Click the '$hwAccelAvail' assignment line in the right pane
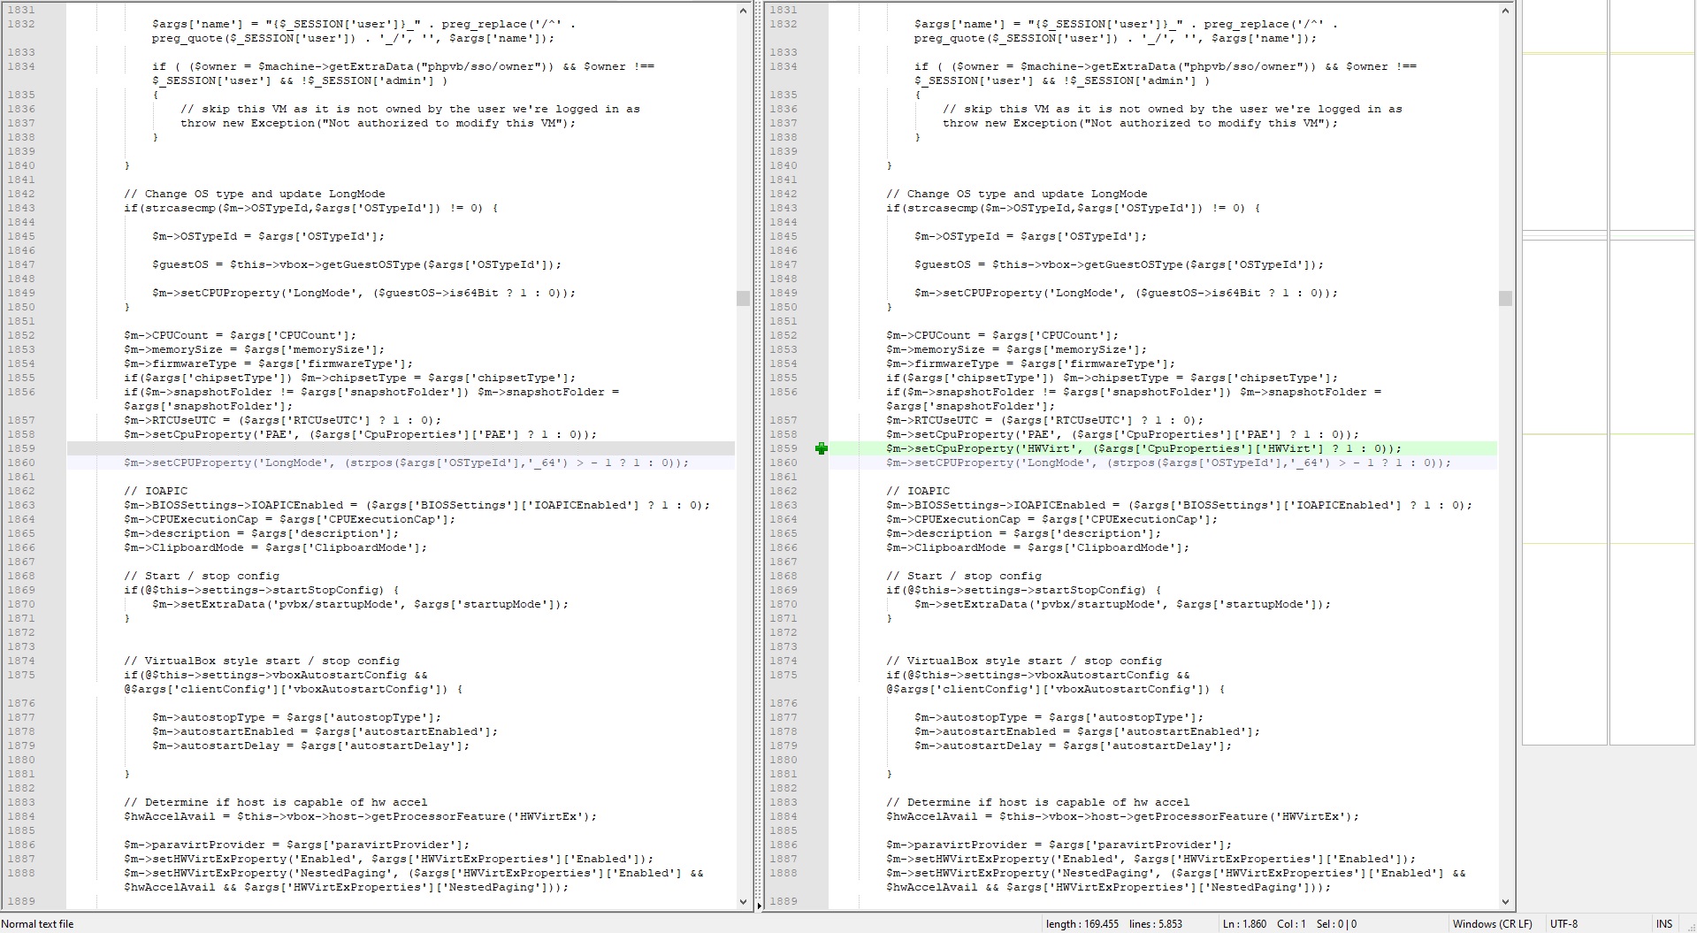 [x=1123, y=816]
